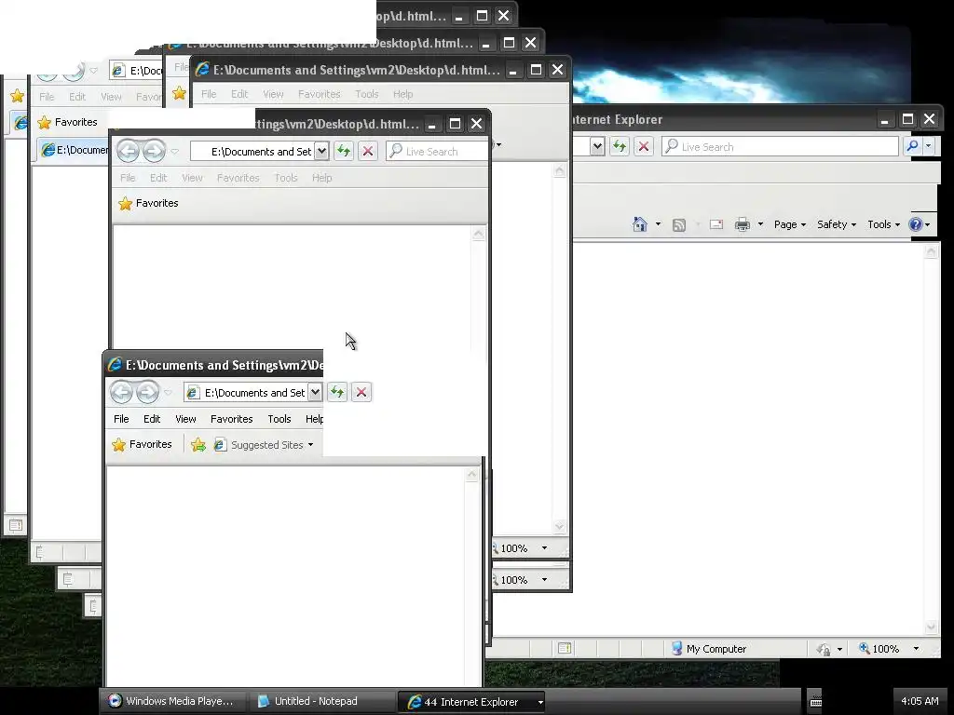Click the on-screen keyboard tray icon

tap(816, 702)
